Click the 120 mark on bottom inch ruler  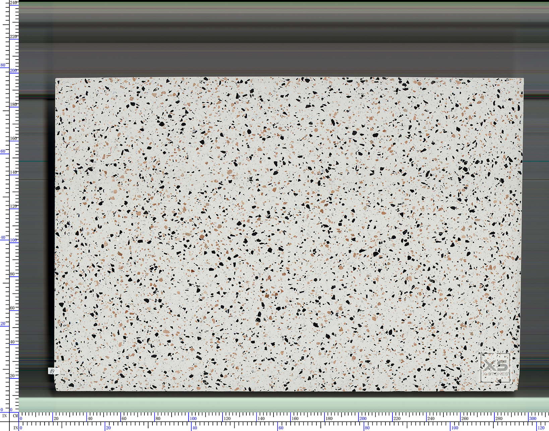(541, 428)
